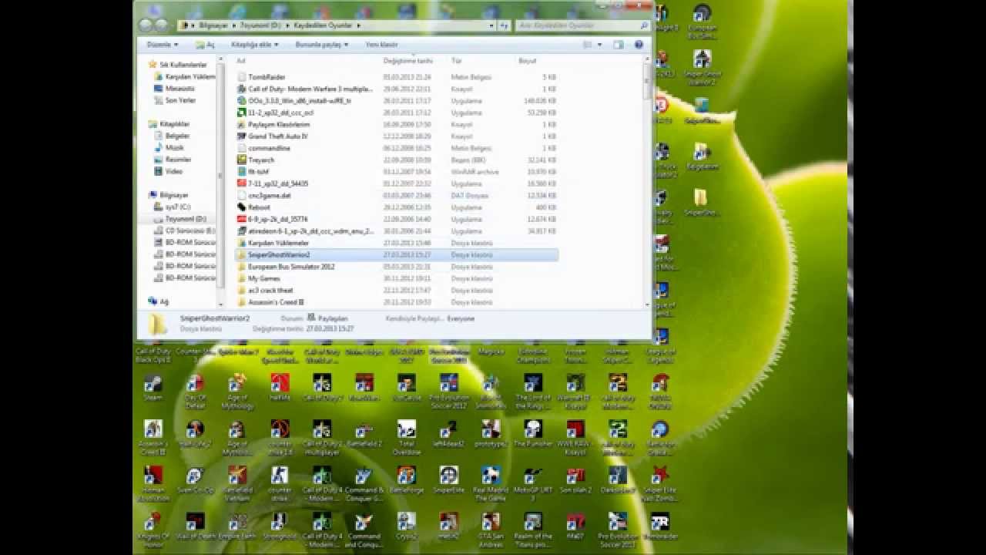
Task: Select Müzik library in navigation pane
Action: coord(174,147)
